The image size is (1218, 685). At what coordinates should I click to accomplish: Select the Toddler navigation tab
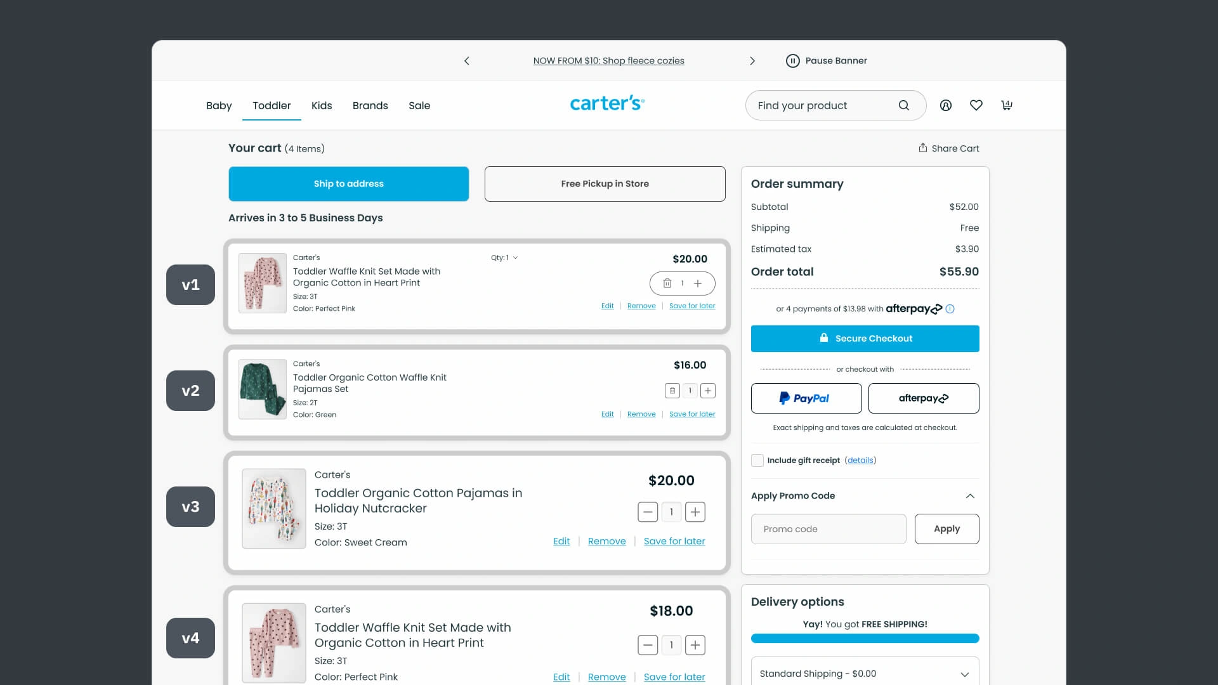[272, 105]
